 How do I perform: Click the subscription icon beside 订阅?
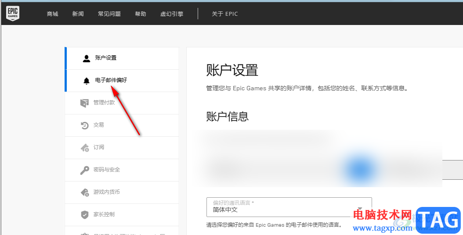click(85, 148)
